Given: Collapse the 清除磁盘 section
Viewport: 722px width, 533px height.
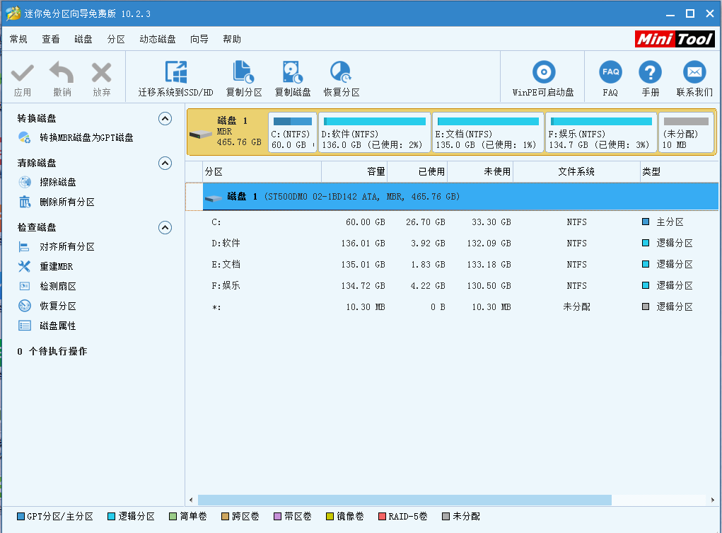Looking at the screenshot, I should pos(165,164).
